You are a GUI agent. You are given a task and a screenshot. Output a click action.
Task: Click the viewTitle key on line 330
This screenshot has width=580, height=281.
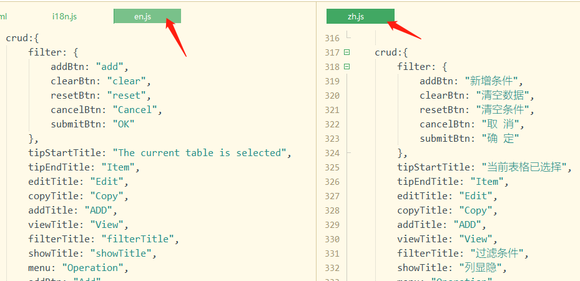(x=423, y=239)
